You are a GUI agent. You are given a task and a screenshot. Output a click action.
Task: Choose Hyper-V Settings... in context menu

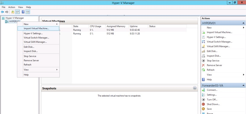coord(38,33)
